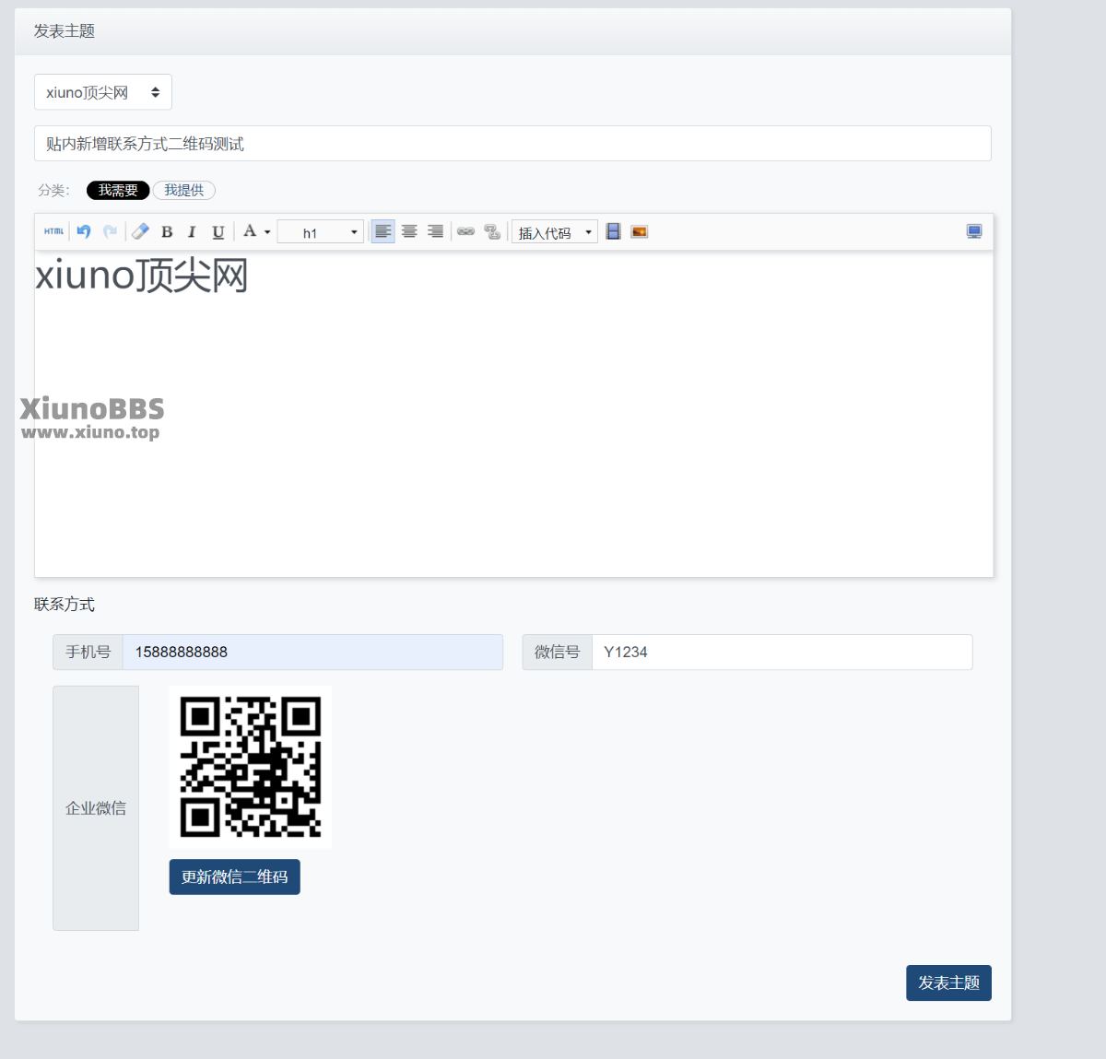Align text left
1106x1059 pixels.
point(382,231)
